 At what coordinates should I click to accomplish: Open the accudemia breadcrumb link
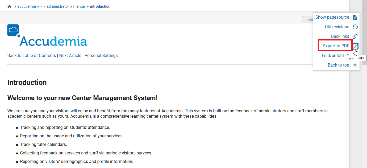pos(27,6)
